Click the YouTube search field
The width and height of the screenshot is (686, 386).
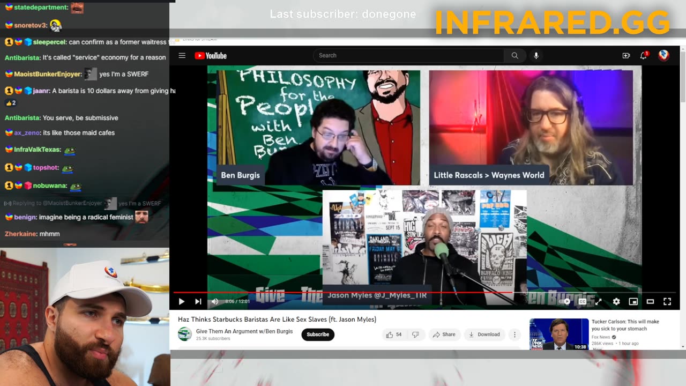408,55
